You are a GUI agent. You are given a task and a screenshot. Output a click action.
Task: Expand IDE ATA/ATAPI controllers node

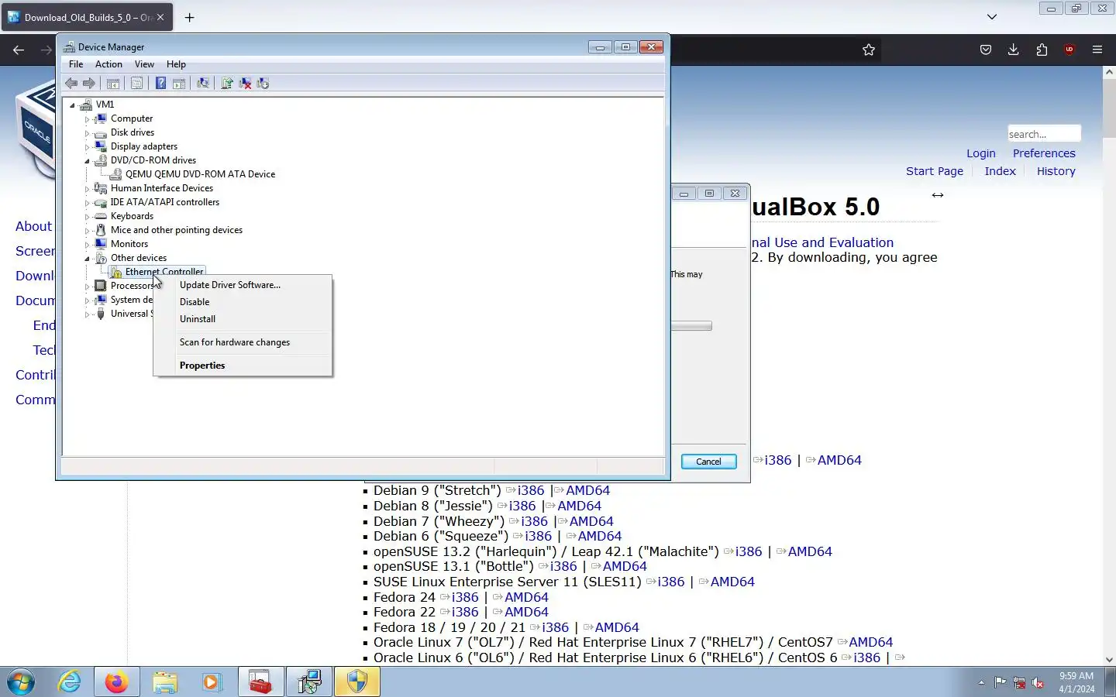88,203
